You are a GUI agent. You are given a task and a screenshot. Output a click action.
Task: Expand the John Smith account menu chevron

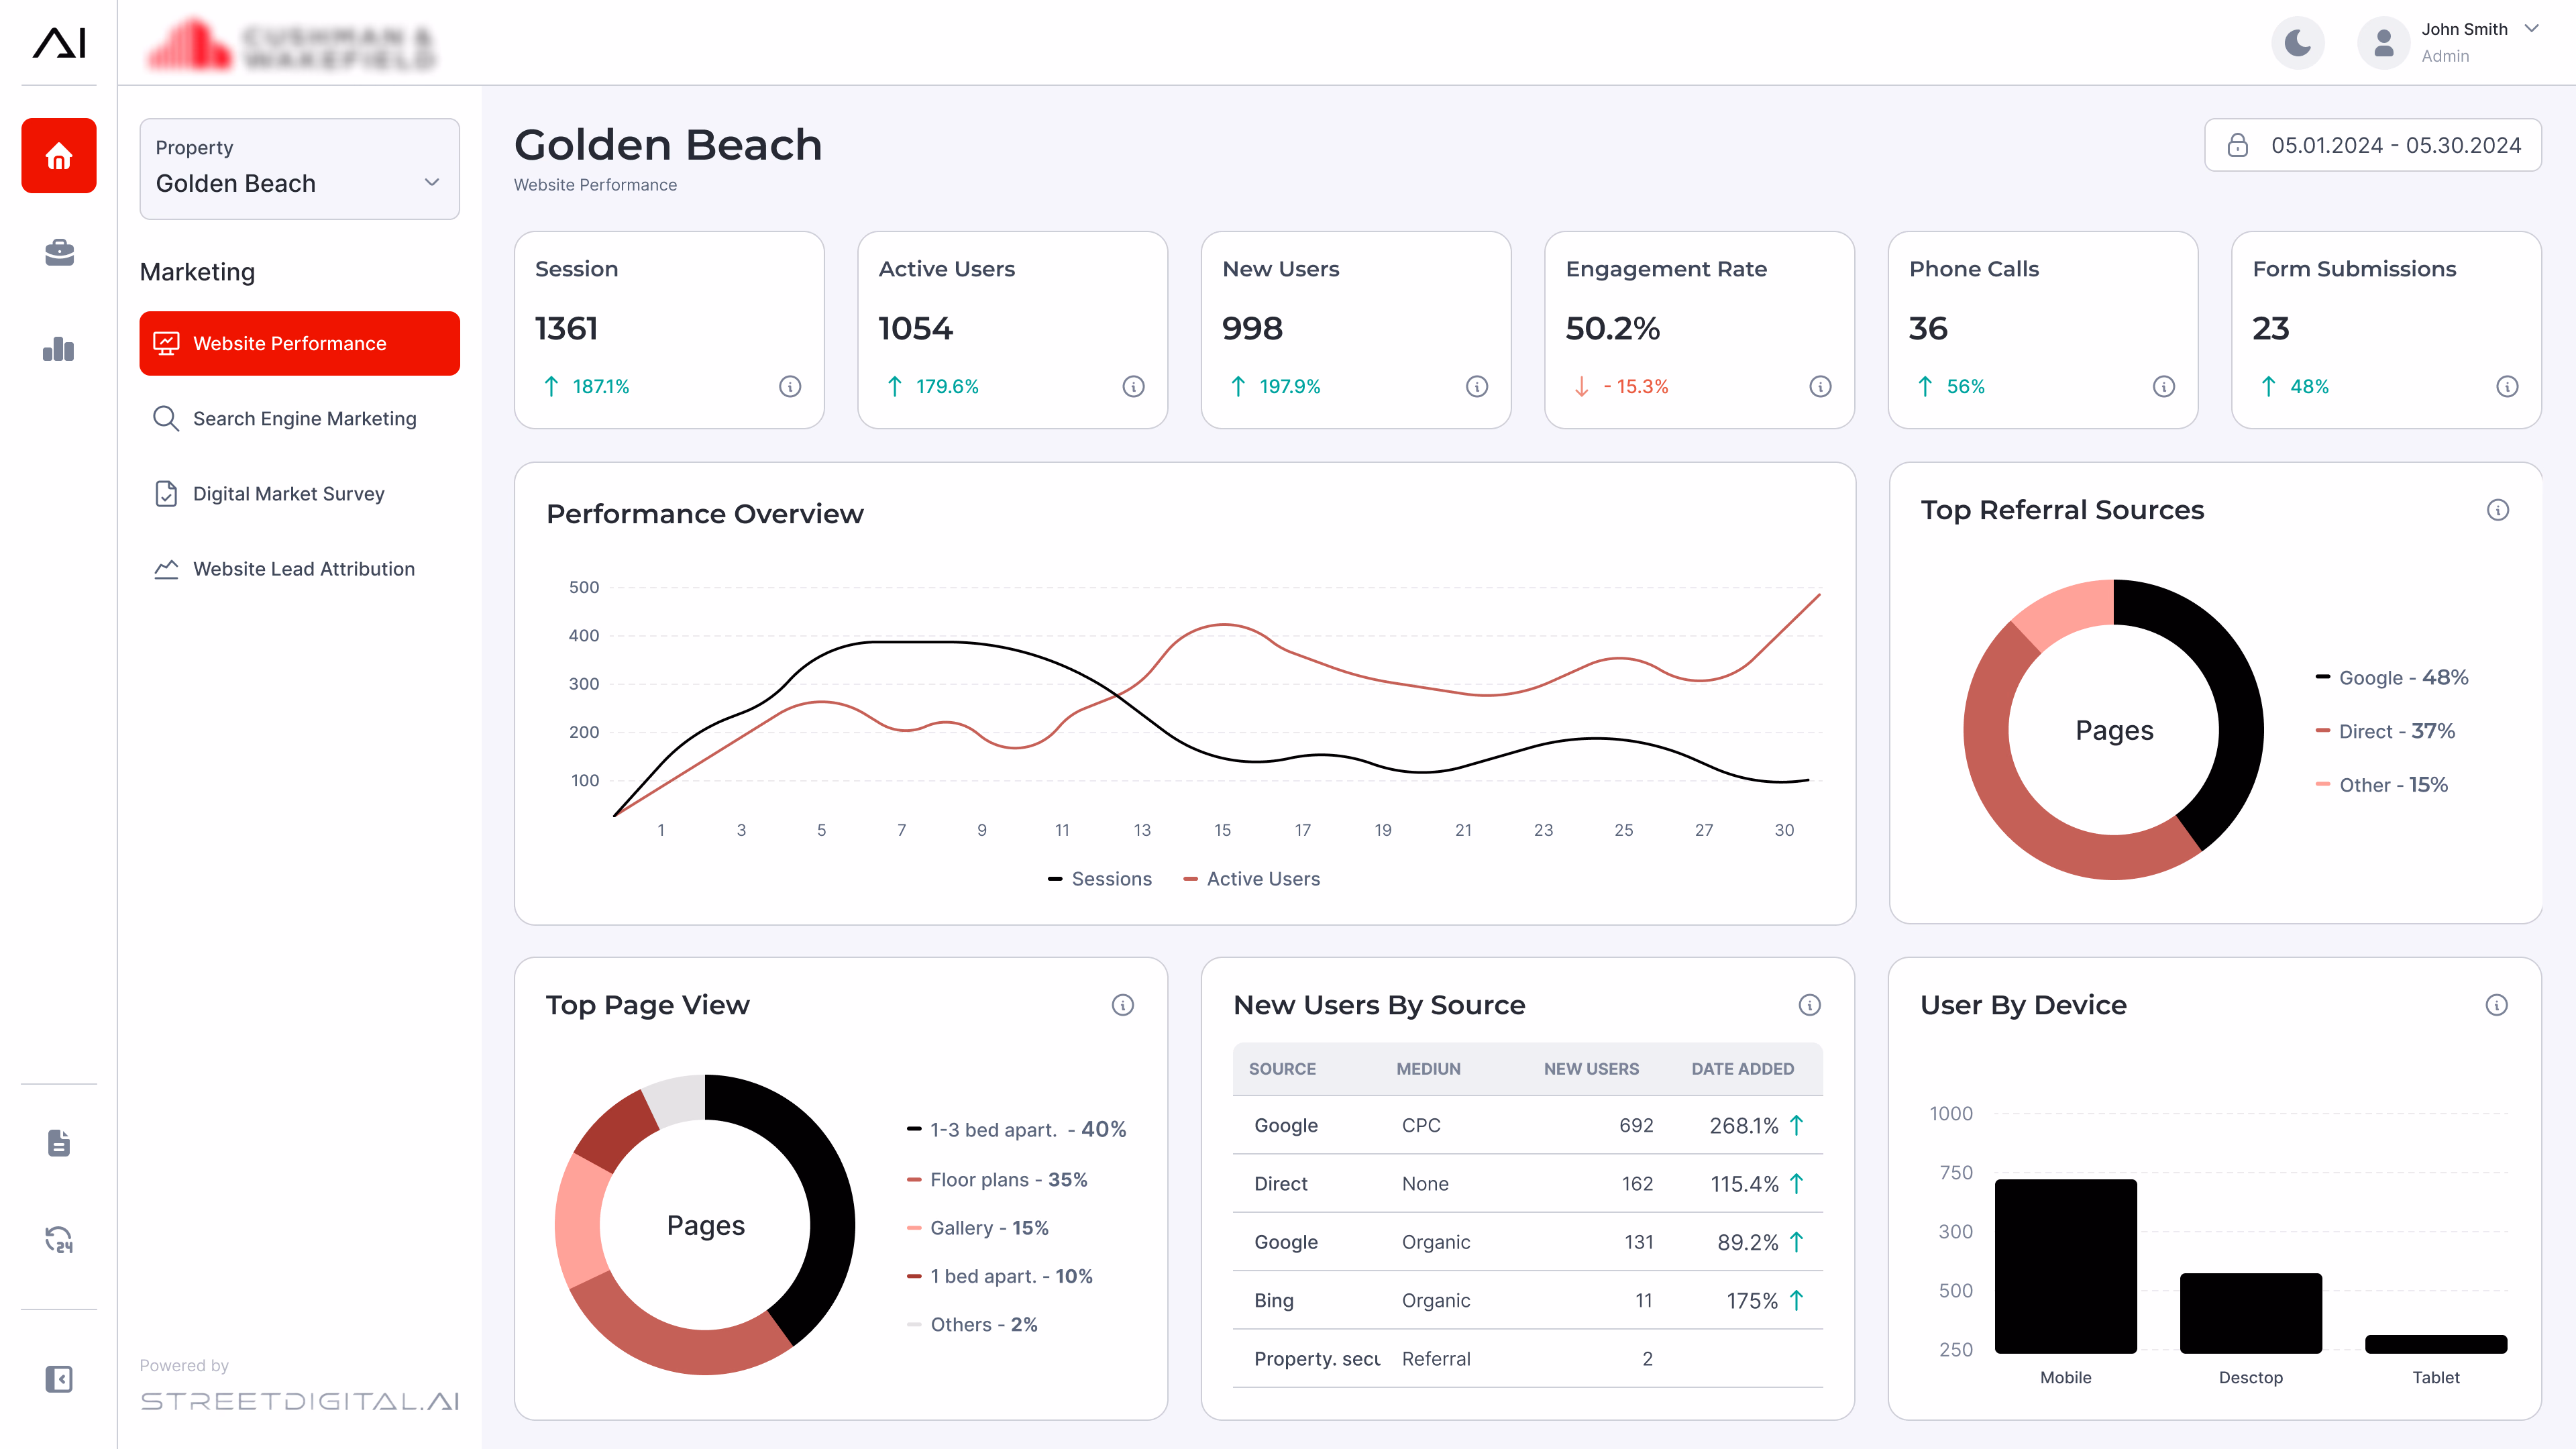click(2532, 29)
